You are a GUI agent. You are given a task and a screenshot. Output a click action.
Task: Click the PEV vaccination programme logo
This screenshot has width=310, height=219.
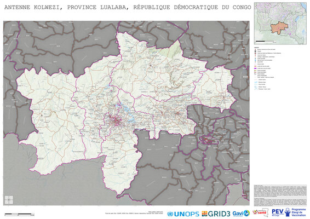pyautogui.click(x=289, y=212)
